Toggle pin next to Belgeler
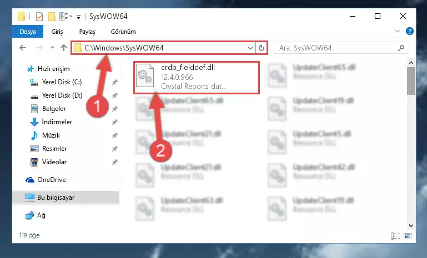This screenshot has height=258, width=427. pos(114,109)
